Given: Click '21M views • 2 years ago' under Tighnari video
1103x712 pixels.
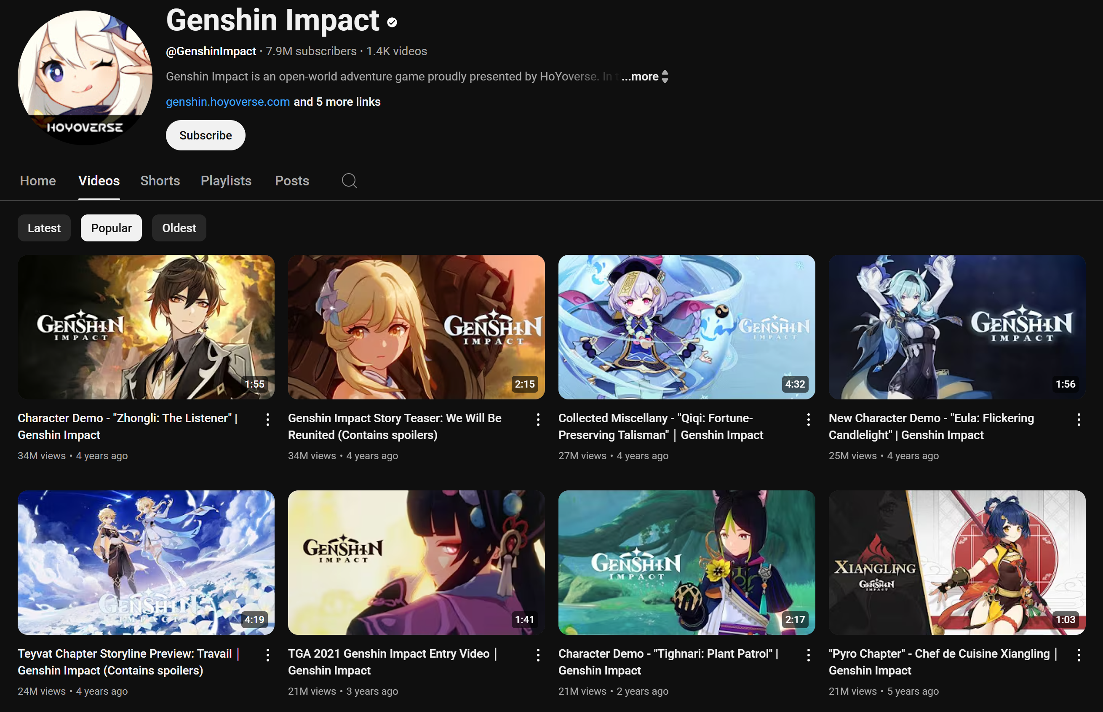Looking at the screenshot, I should (x=613, y=691).
